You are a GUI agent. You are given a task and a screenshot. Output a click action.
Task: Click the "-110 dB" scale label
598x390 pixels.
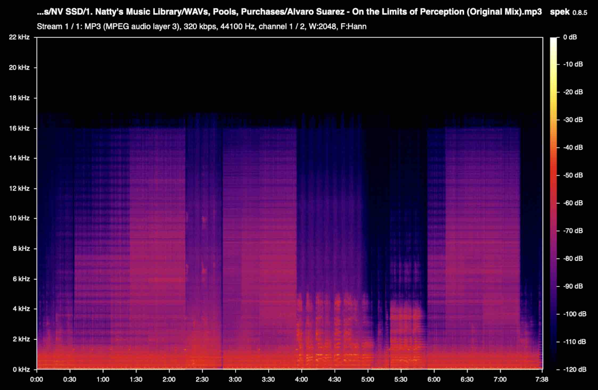coord(575,342)
